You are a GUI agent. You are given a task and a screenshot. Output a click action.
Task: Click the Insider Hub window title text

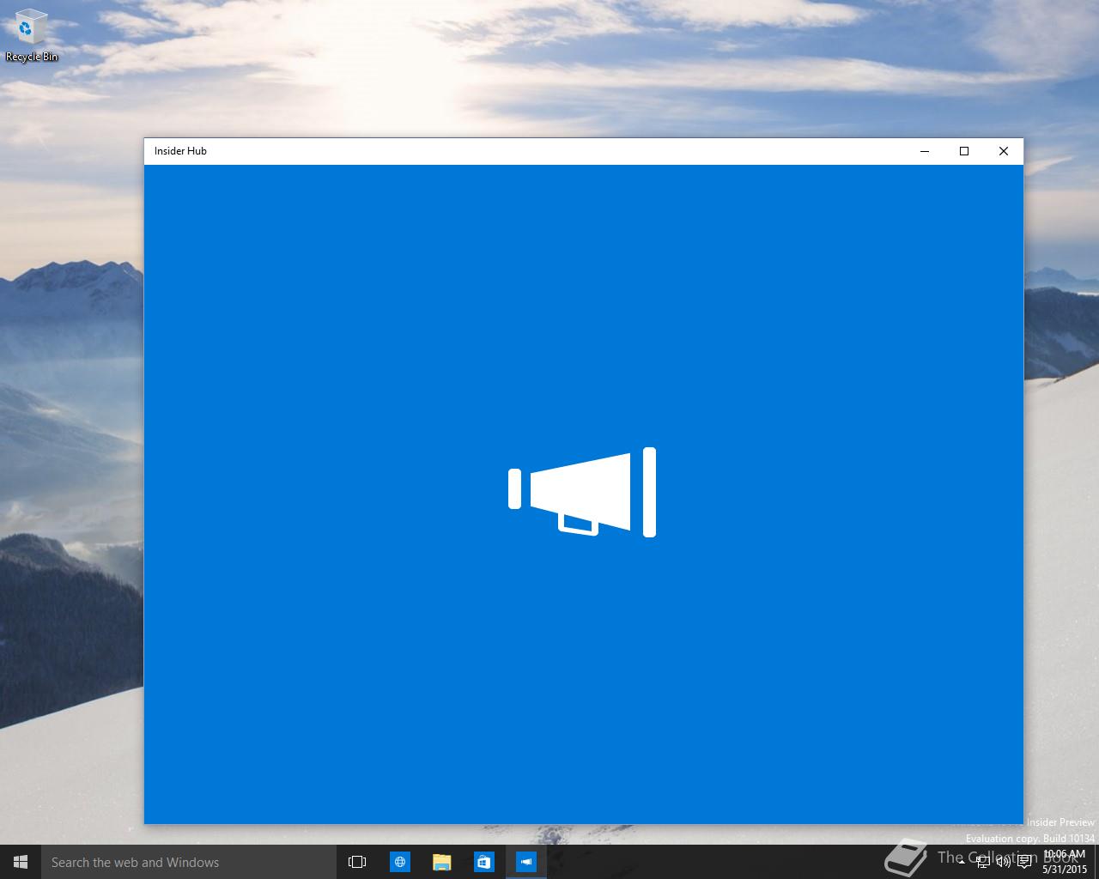(x=180, y=151)
